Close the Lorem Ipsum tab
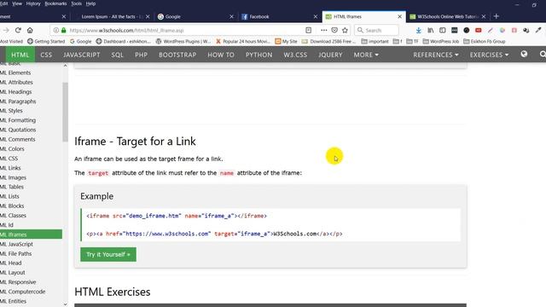The width and height of the screenshot is (546, 307). click(148, 16)
